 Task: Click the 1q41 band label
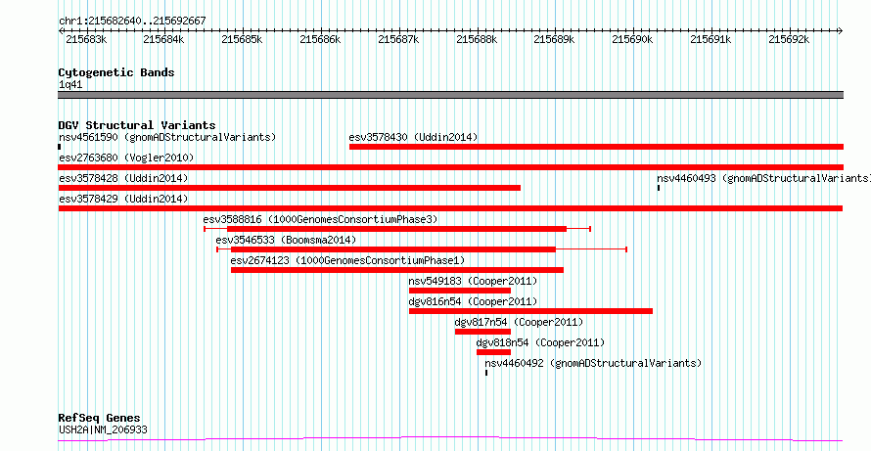[x=70, y=85]
